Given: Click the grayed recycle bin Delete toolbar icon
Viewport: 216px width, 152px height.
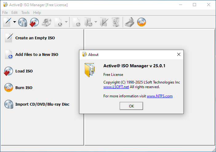Looking at the screenshot, I should point(116,22).
